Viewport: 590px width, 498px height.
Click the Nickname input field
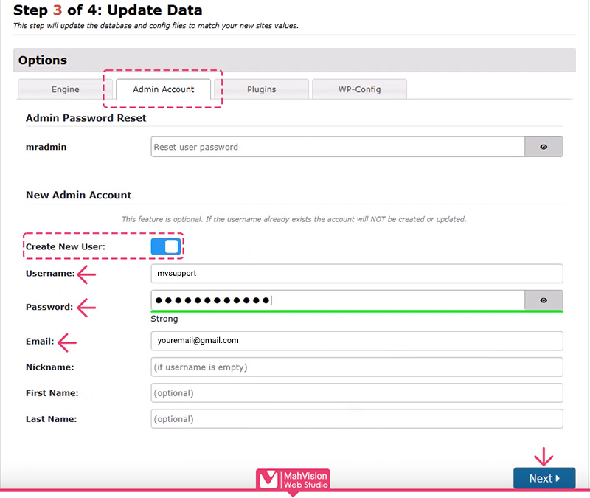coord(357,367)
